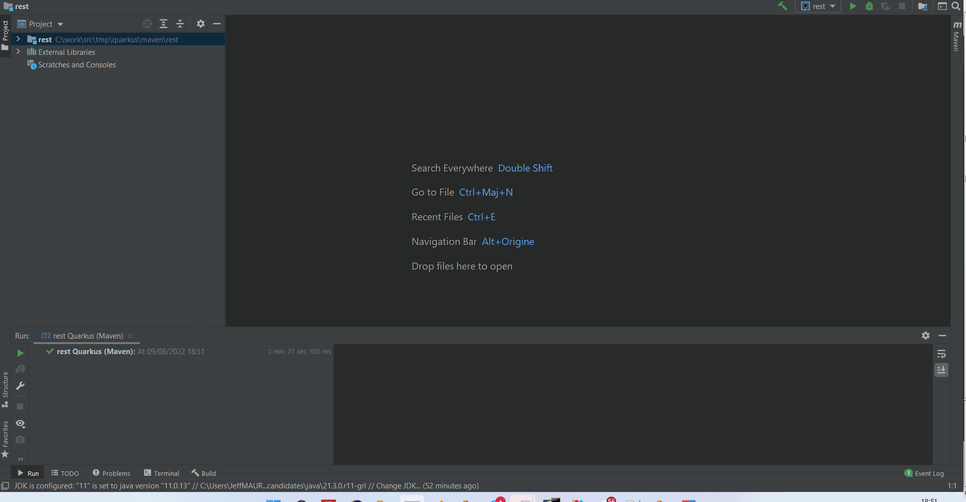The height and width of the screenshot is (502, 966).
Task: Toggle soft-wrap in Run console
Action: click(x=941, y=354)
